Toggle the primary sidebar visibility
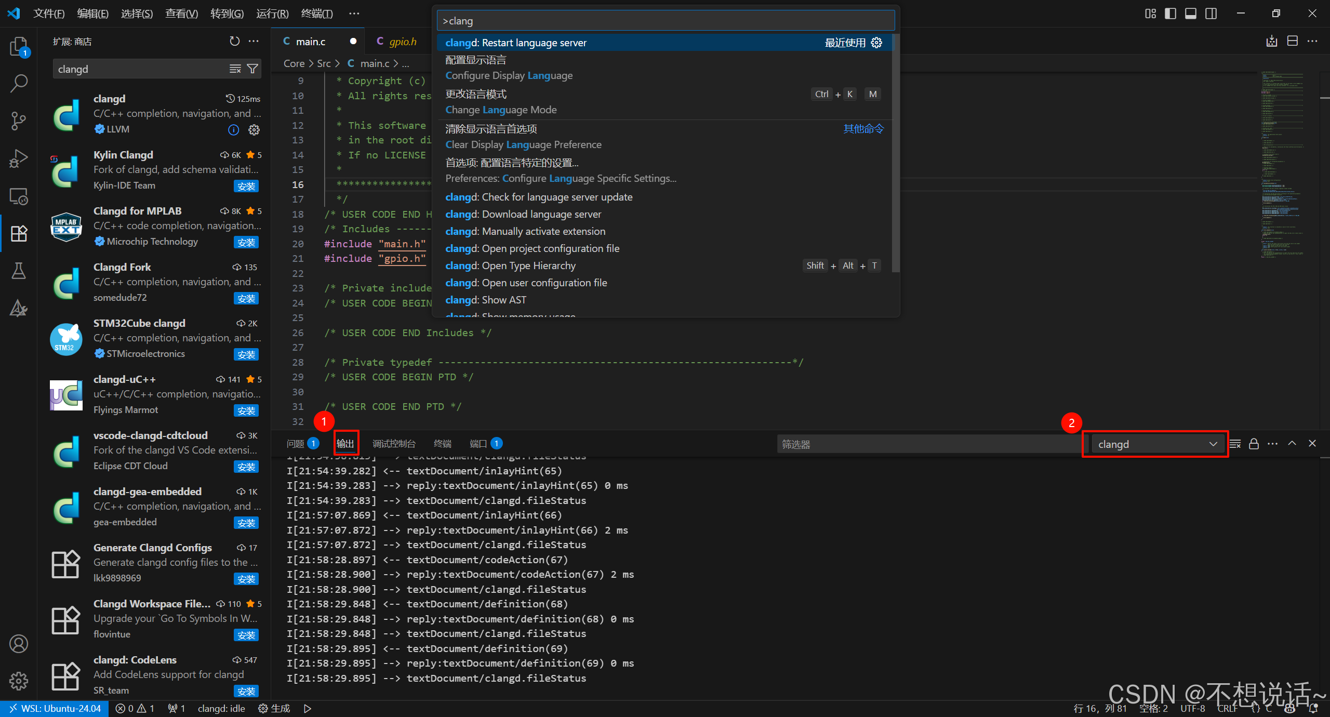1330x717 pixels. [x=1171, y=14]
